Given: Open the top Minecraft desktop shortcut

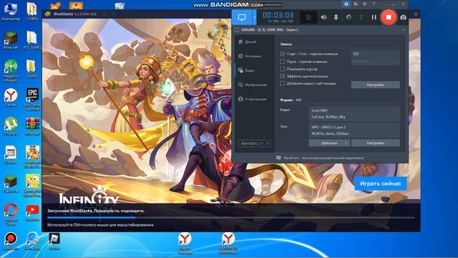Looking at the screenshot, I should 11,40.
